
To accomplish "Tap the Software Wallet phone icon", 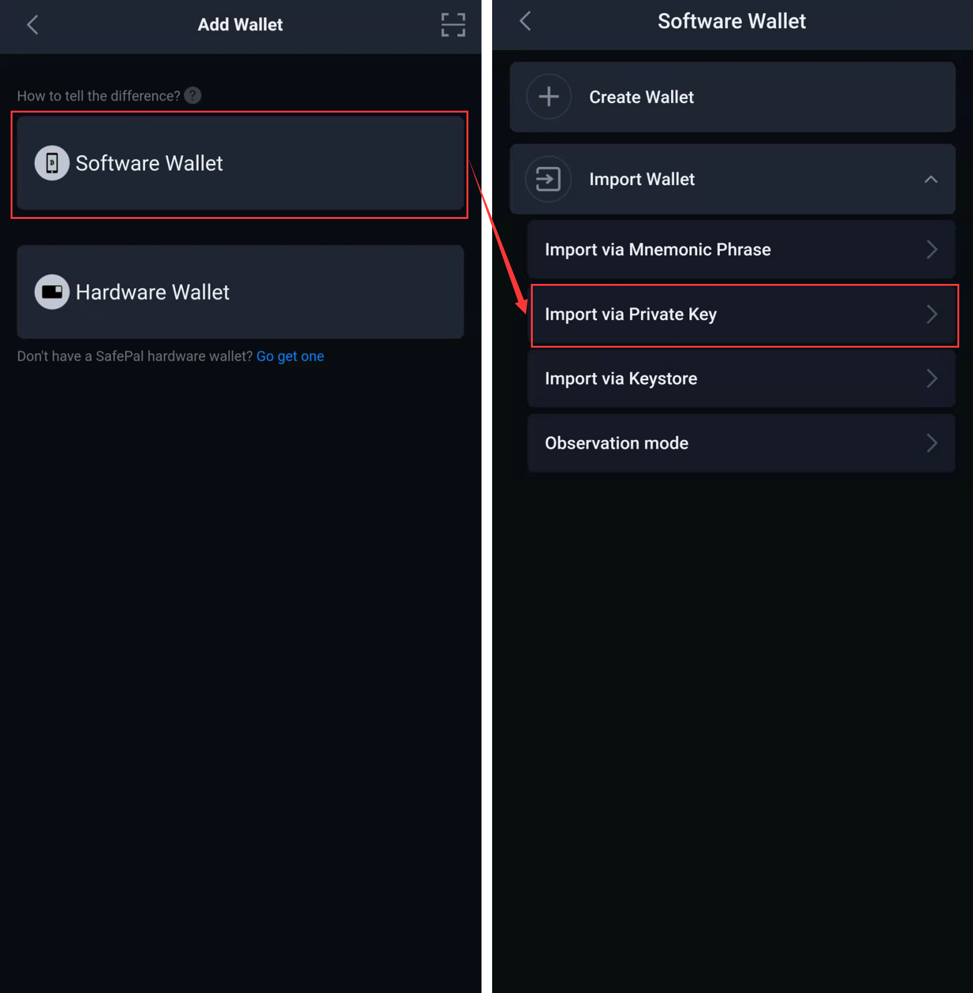I will click(52, 163).
